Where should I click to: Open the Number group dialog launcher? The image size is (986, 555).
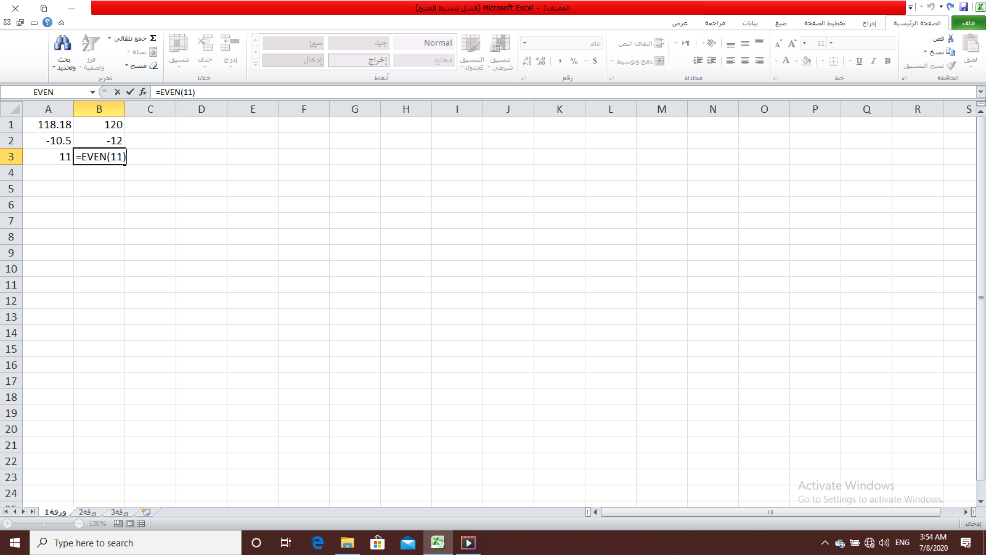pyautogui.click(x=524, y=78)
